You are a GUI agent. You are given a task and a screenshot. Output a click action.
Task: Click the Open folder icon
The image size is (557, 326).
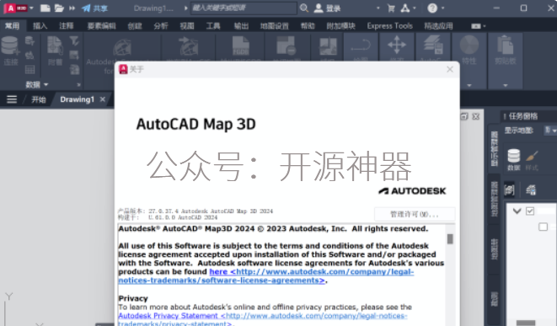click(59, 8)
